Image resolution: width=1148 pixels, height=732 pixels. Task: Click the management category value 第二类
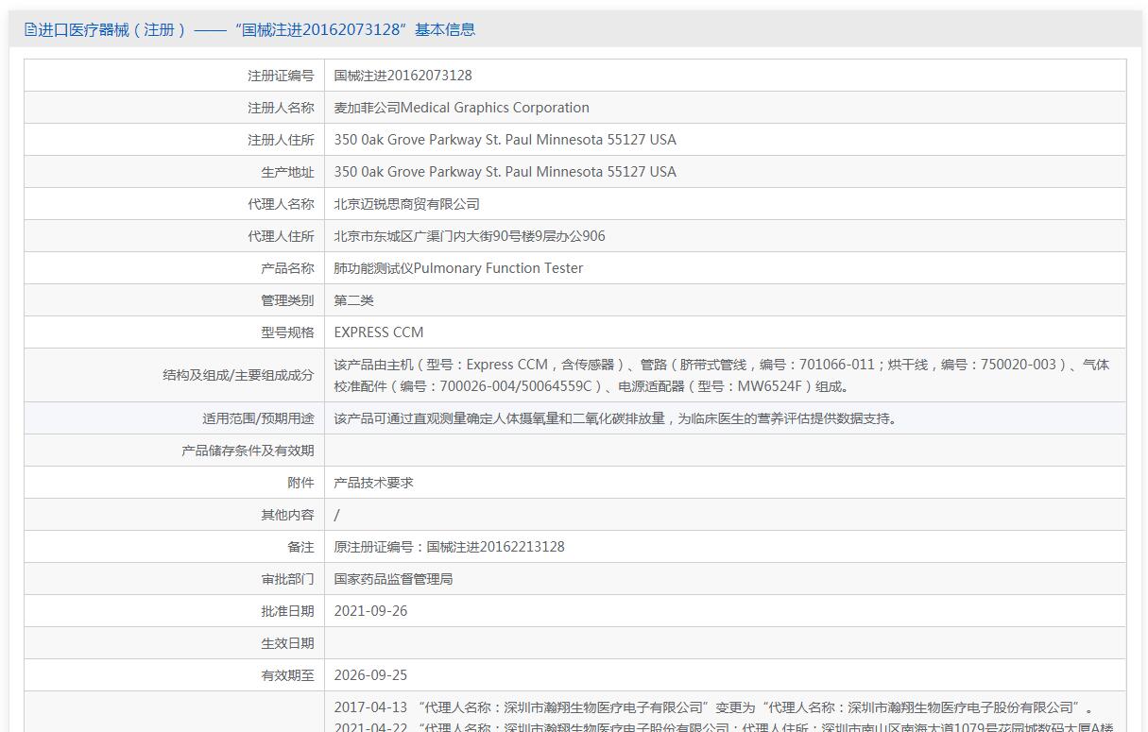coord(353,300)
